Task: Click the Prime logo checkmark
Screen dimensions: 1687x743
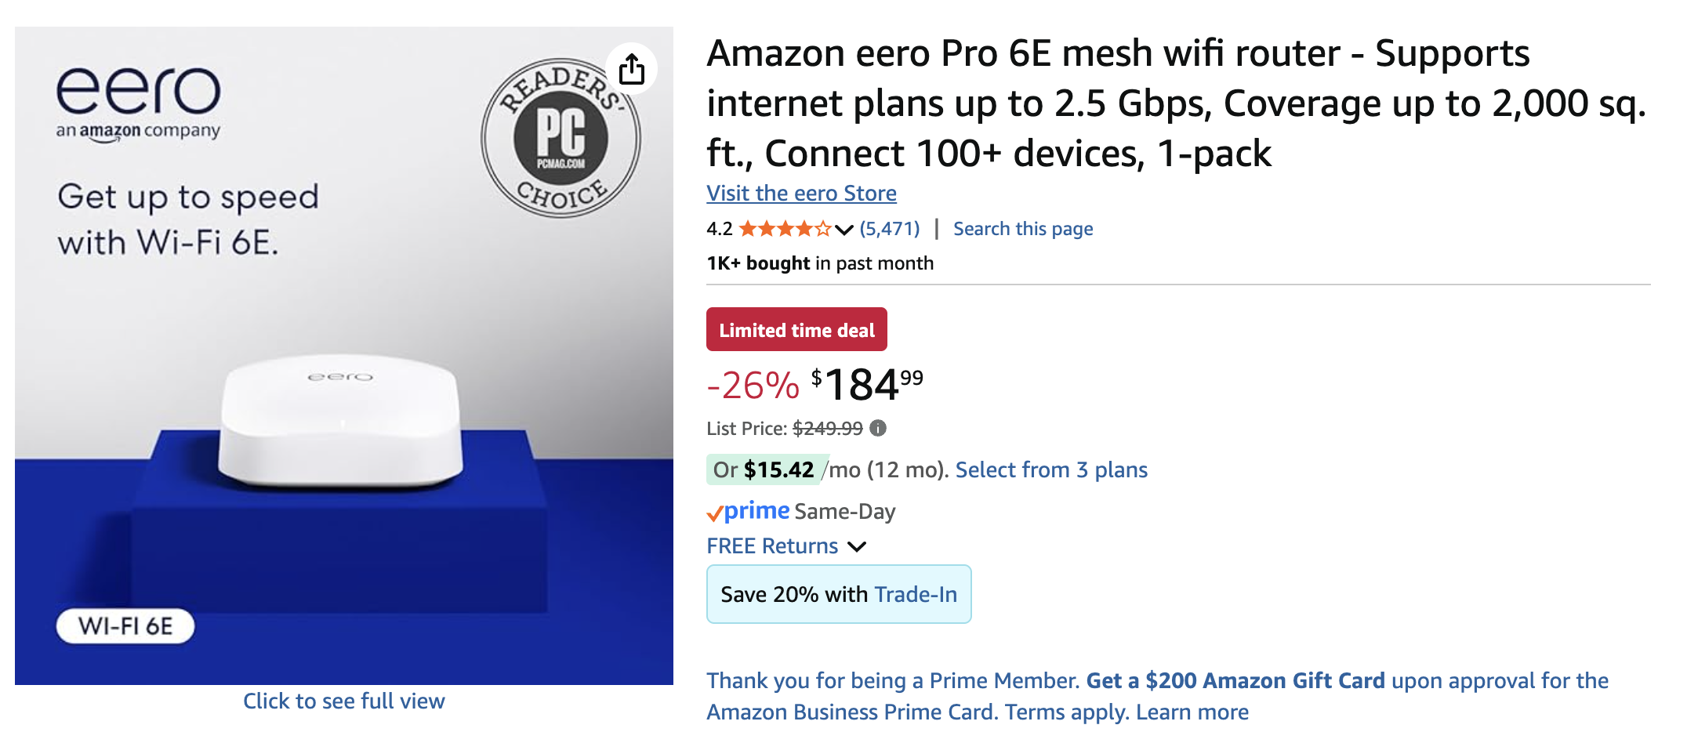Action: click(714, 513)
